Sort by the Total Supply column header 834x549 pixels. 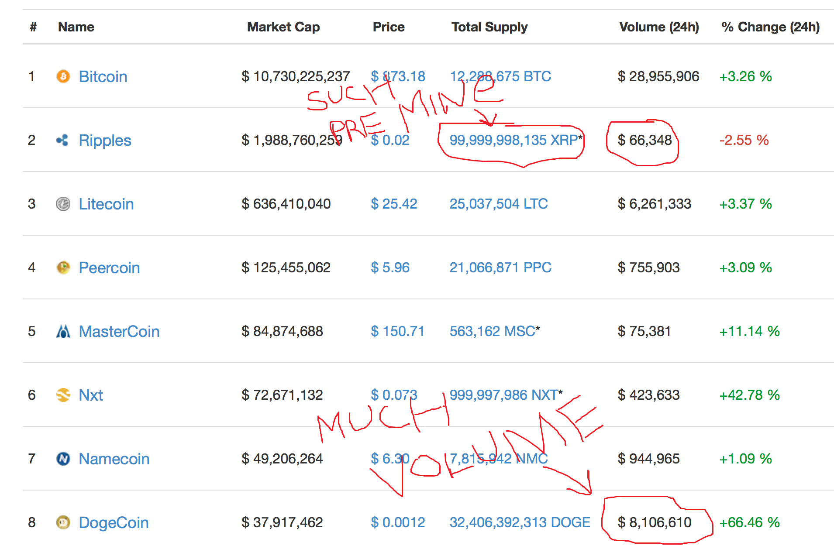tap(489, 27)
